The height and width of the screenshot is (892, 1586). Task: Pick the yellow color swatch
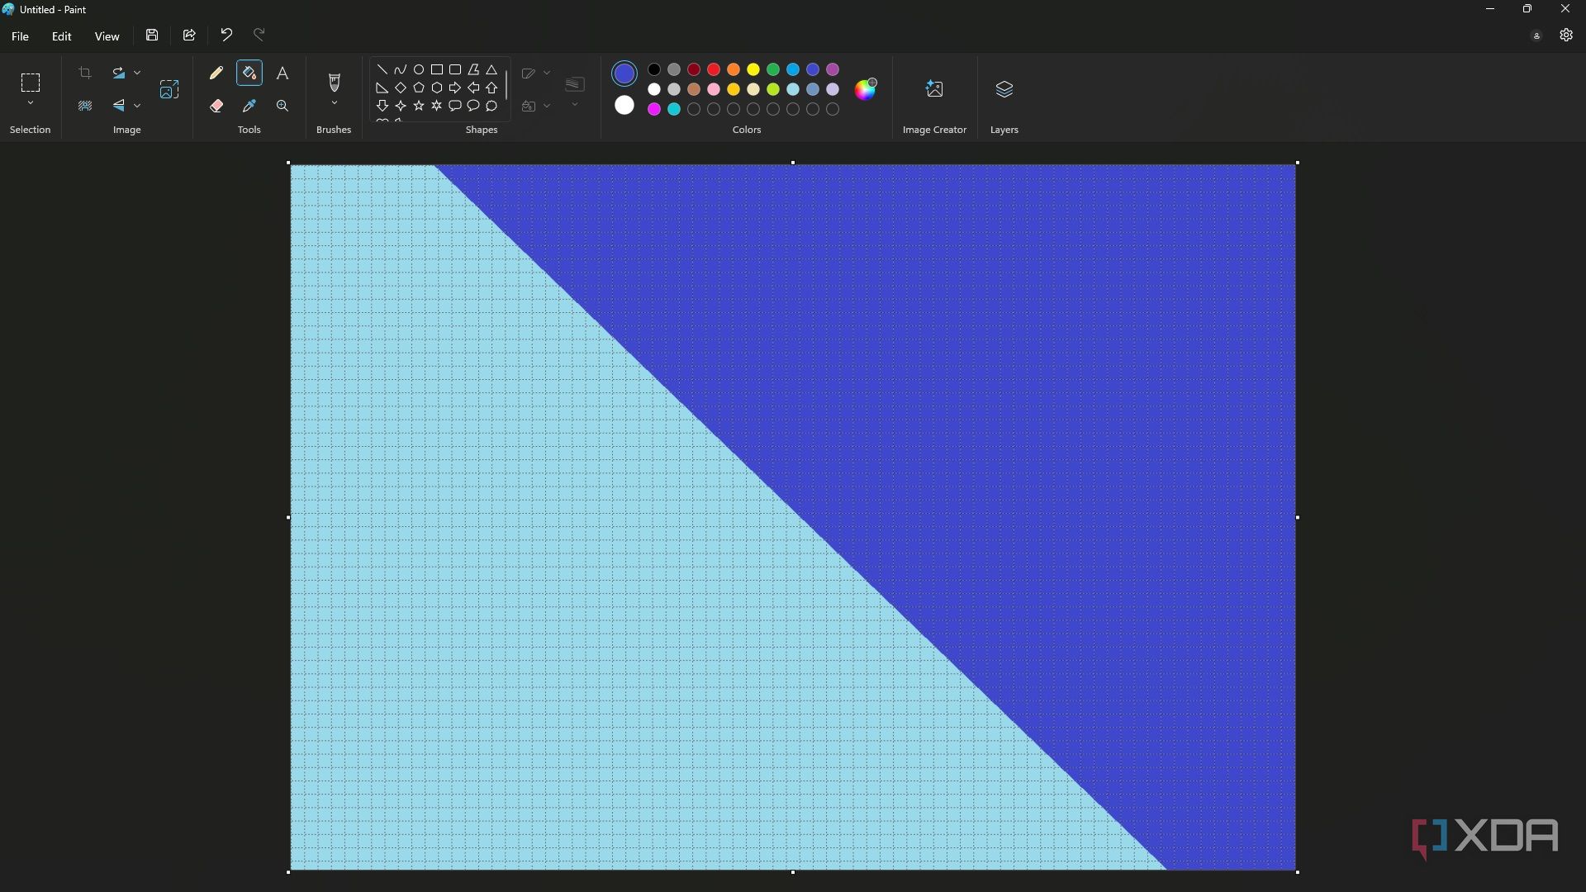(x=753, y=69)
